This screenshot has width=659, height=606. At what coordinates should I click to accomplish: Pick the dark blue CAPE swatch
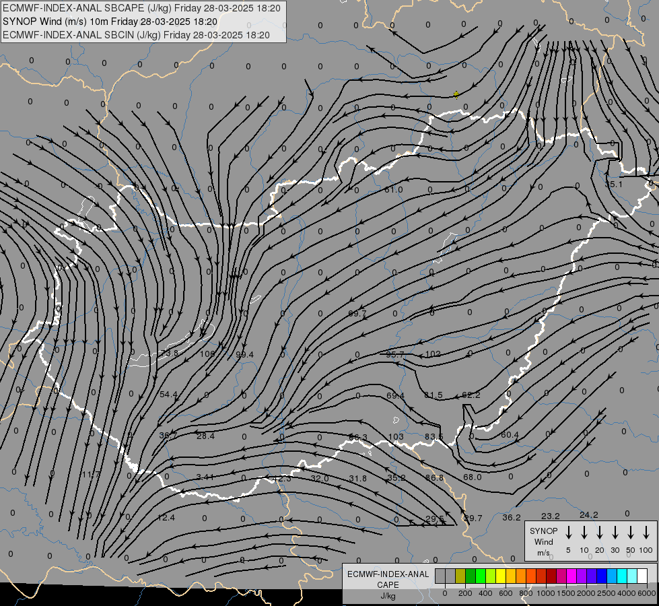(x=602, y=576)
